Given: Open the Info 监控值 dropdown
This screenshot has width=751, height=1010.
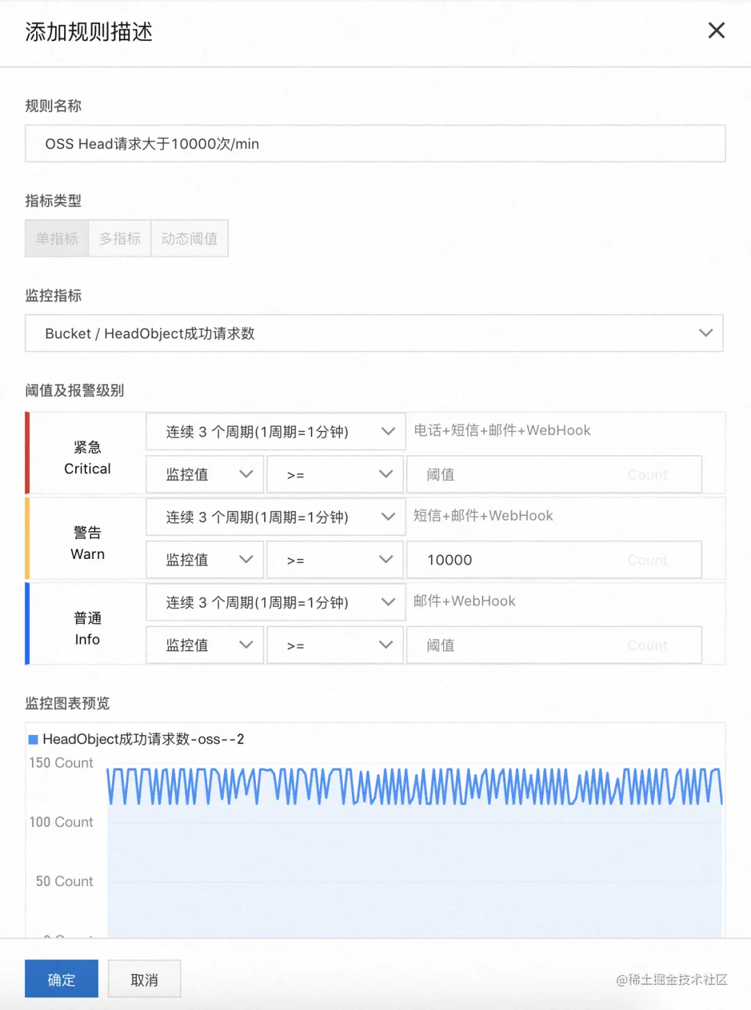Looking at the screenshot, I should [204, 645].
